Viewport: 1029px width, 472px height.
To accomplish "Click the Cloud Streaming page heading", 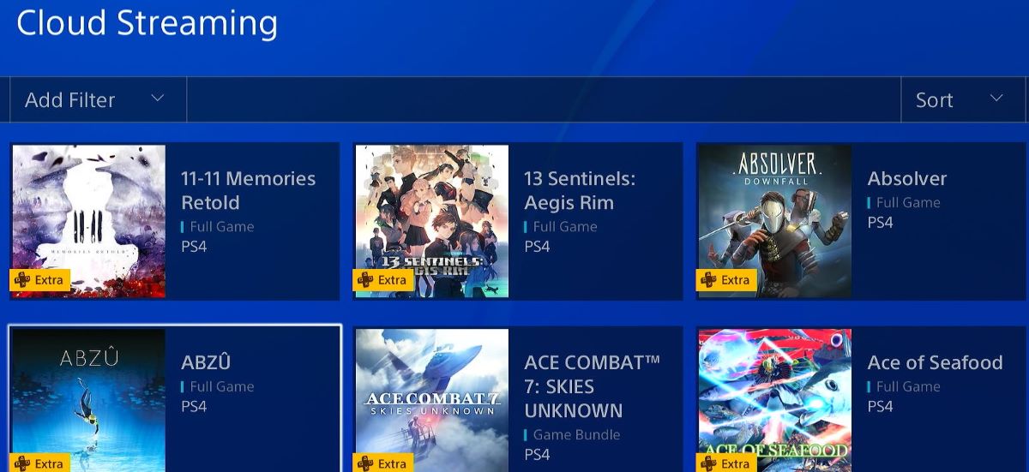I will pos(147,22).
